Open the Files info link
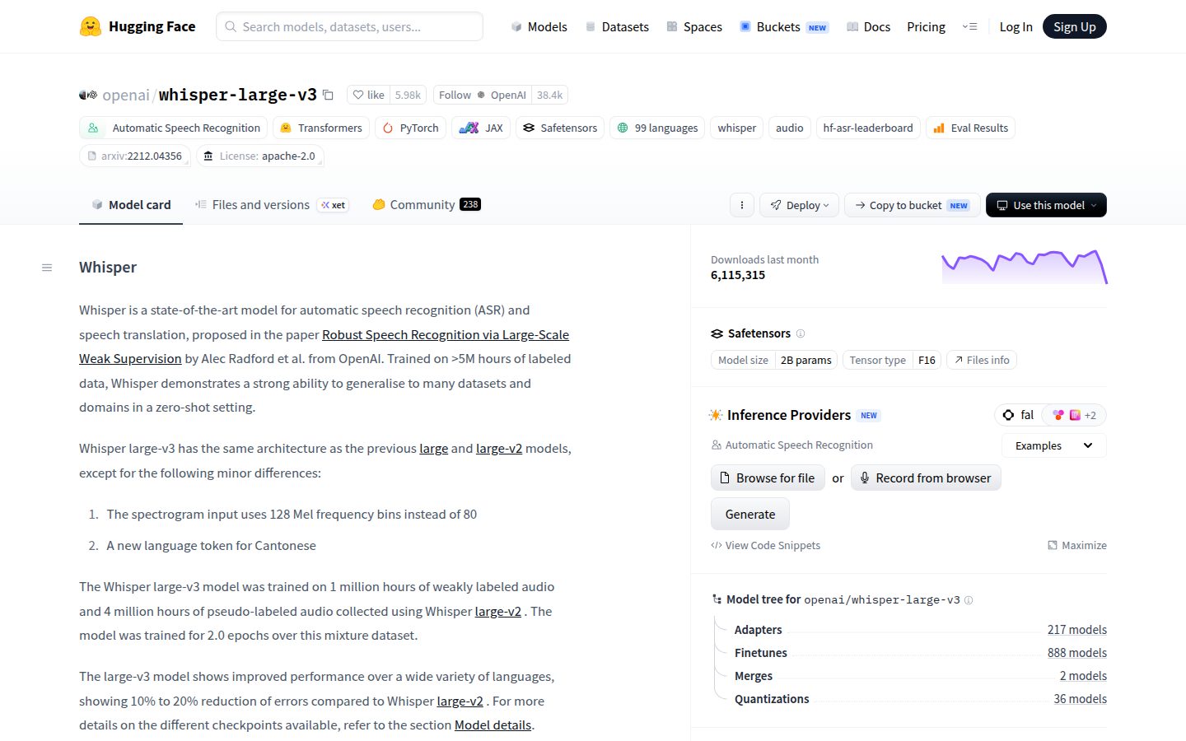The height and width of the screenshot is (741, 1186). (982, 360)
